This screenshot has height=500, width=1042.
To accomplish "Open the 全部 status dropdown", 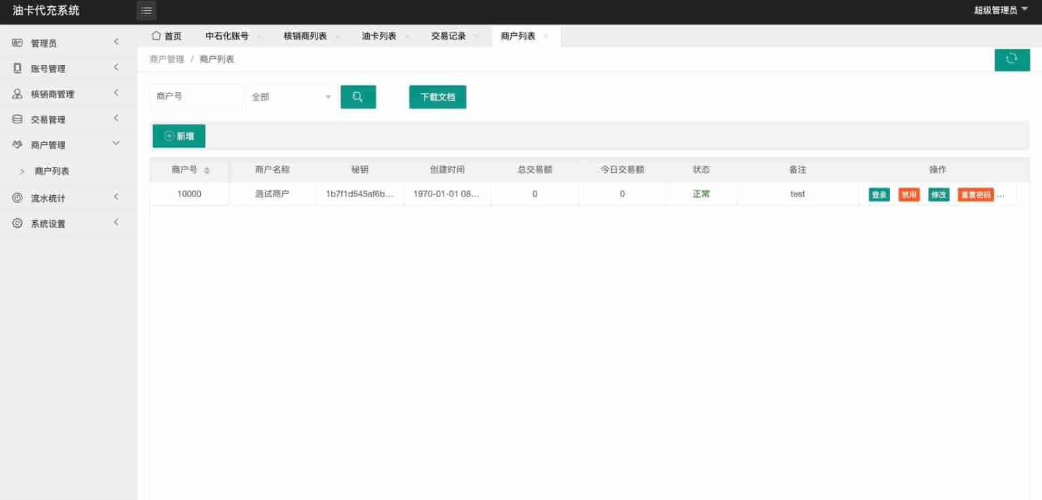I will click(x=291, y=97).
